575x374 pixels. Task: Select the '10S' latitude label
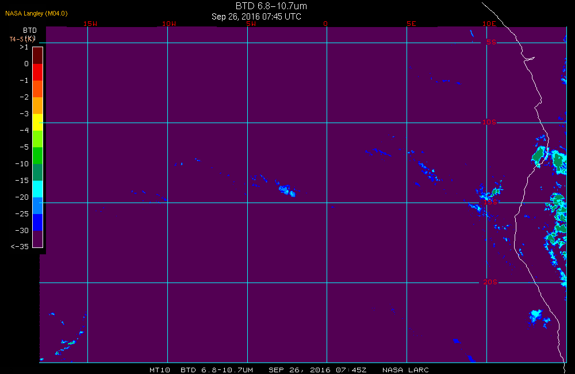point(489,122)
